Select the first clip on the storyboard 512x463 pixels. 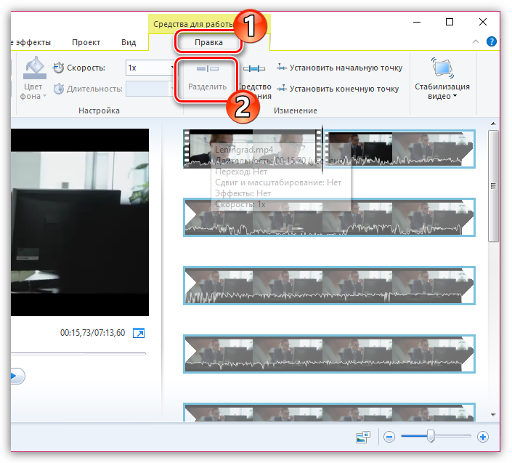(x=252, y=149)
